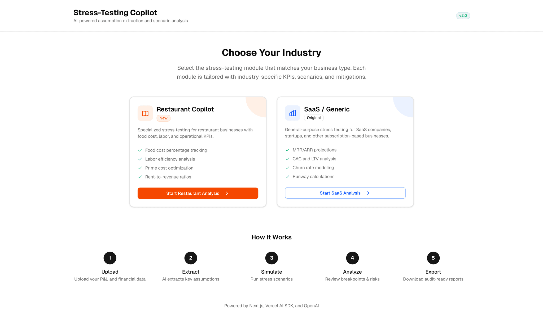This screenshot has width=543, height=312.
Task: Click the New badge on Restaurant Copilot
Action: click(163, 118)
